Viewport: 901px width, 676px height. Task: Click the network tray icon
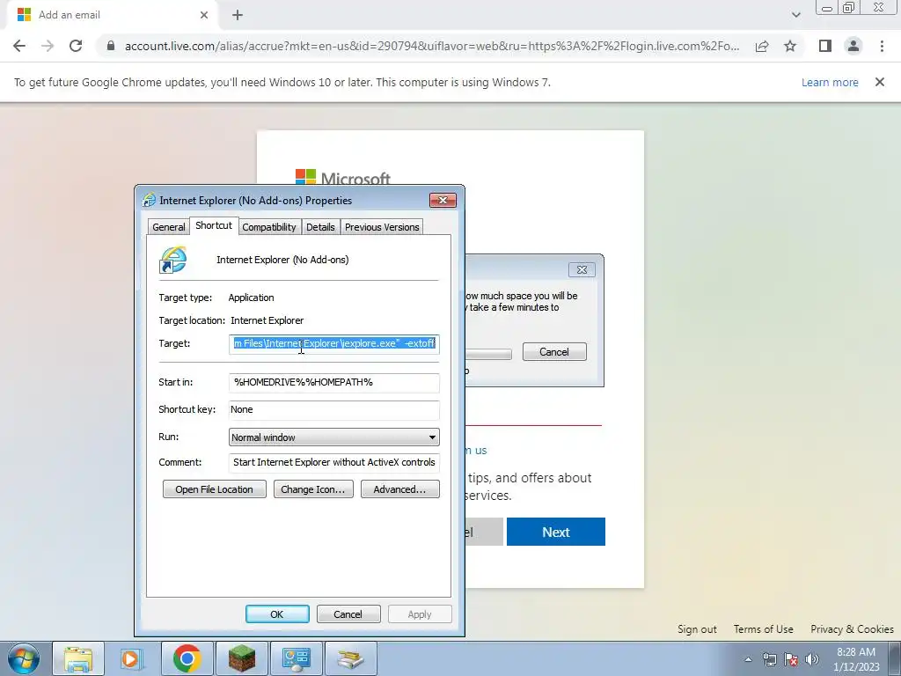[x=769, y=659]
